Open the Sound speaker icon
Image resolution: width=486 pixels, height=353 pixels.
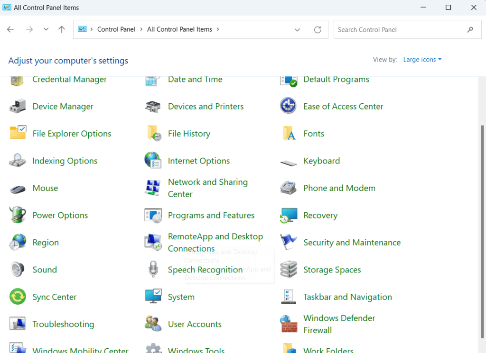pyautogui.click(x=18, y=269)
